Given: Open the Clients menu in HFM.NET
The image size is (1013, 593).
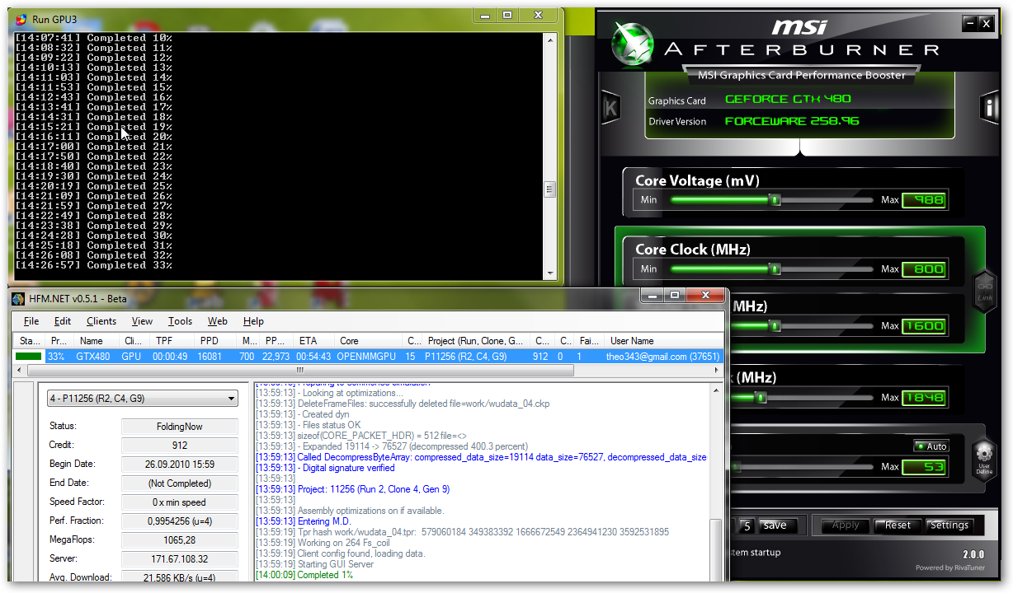Looking at the screenshot, I should [101, 321].
